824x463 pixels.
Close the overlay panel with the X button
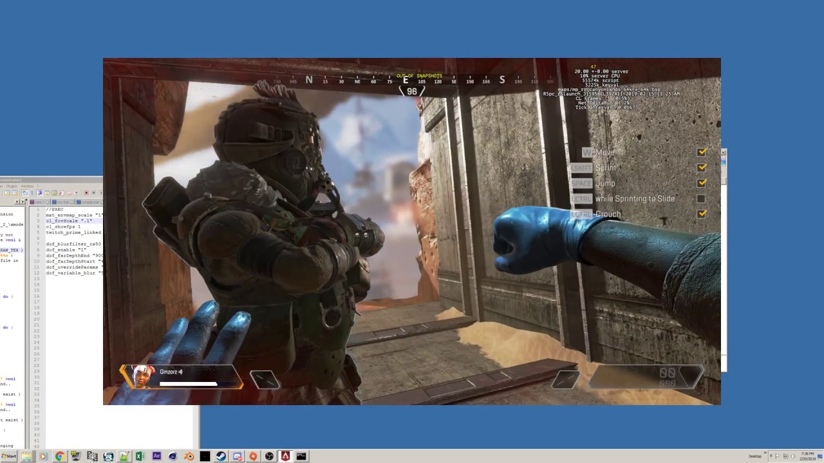point(724,152)
